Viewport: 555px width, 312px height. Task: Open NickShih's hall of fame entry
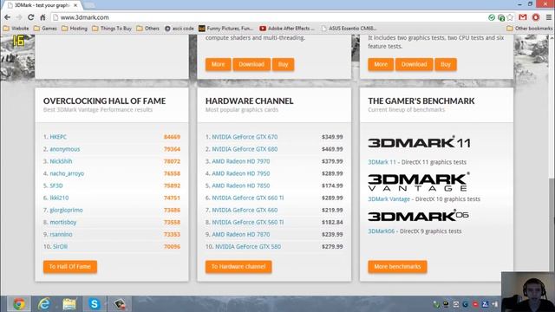(61, 161)
